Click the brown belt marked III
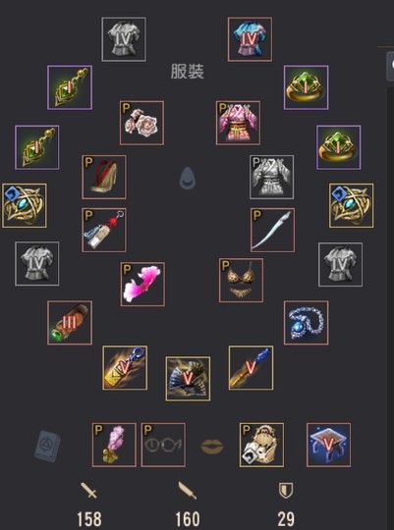The image size is (394, 530). 70,323
